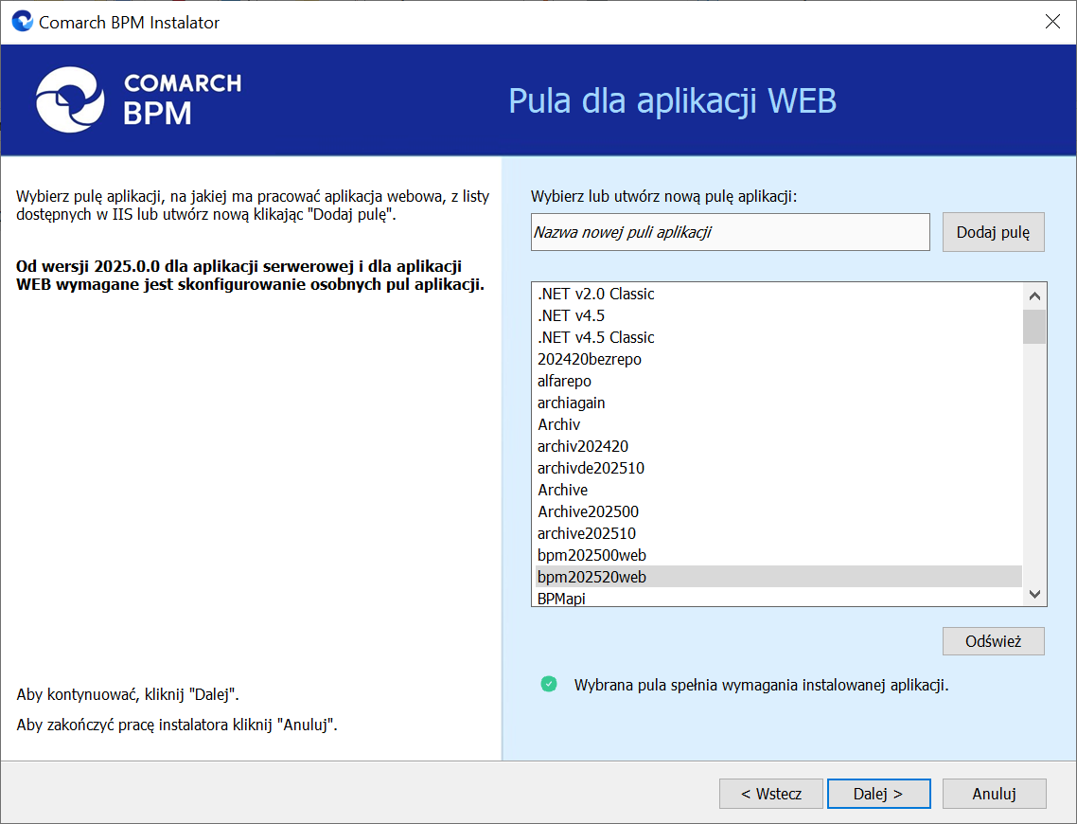Screen dimensions: 1077x824
Task: Select the 202420bezrepo pool
Action: (x=779, y=359)
